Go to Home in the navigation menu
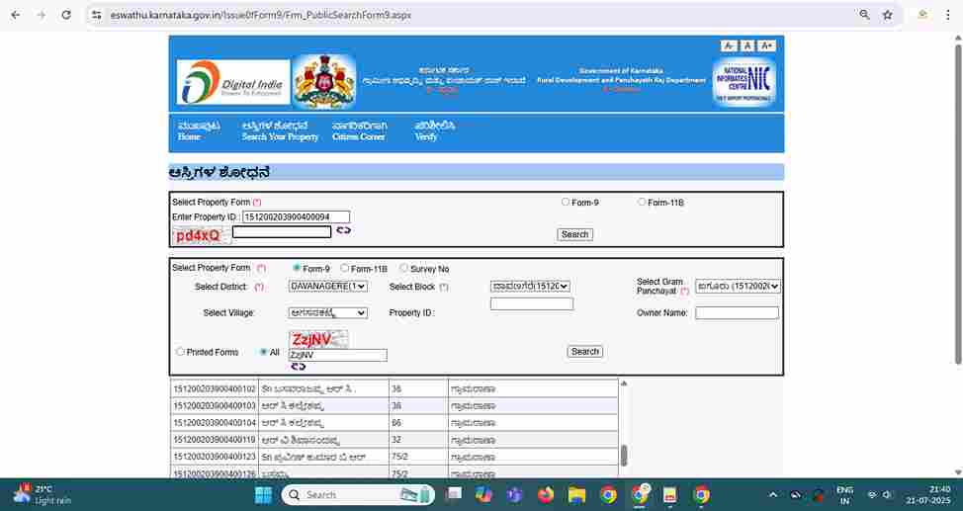Screen dimensions: 963x511 (199, 131)
